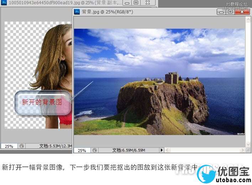The image size is (252, 185).
Task: Maximize the 背景.jpg window
Action: pos(230,12)
